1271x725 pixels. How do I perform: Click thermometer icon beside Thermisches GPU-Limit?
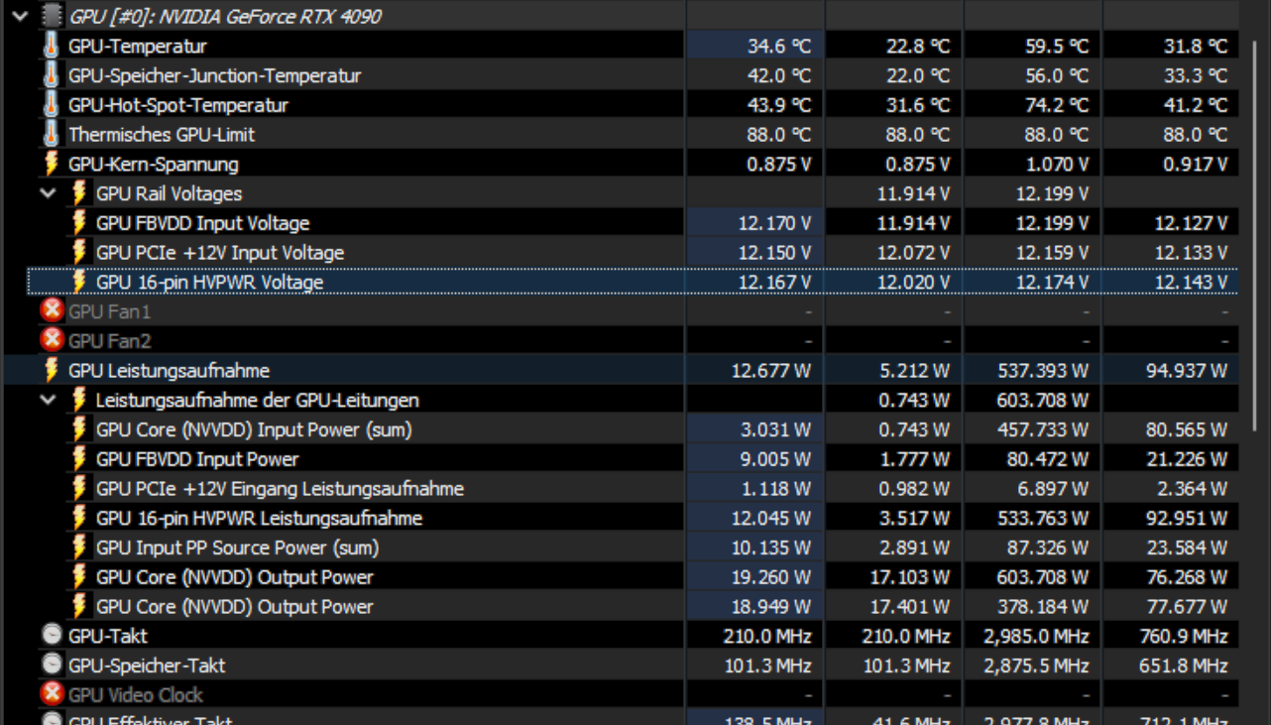(x=52, y=134)
